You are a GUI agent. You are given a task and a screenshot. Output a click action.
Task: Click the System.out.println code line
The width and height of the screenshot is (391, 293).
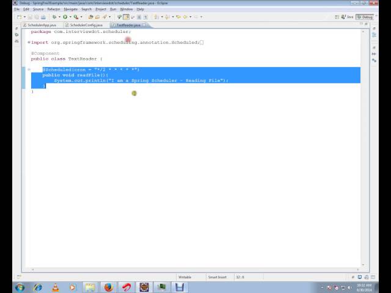[x=141, y=81]
